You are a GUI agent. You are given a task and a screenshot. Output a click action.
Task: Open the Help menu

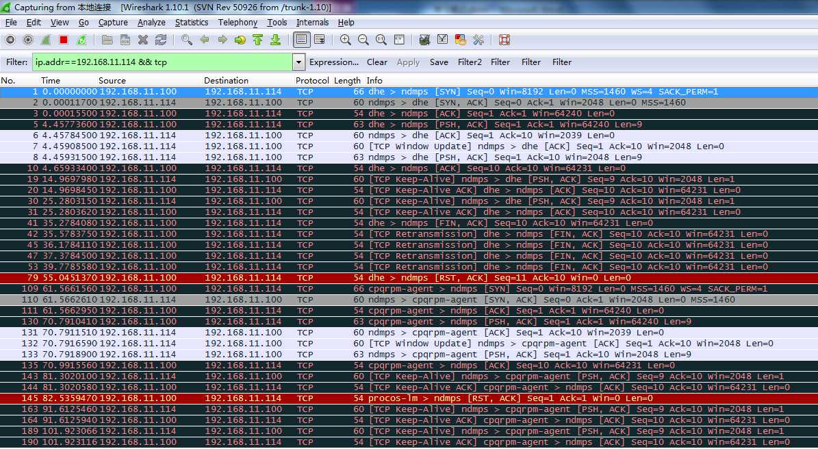tap(346, 23)
